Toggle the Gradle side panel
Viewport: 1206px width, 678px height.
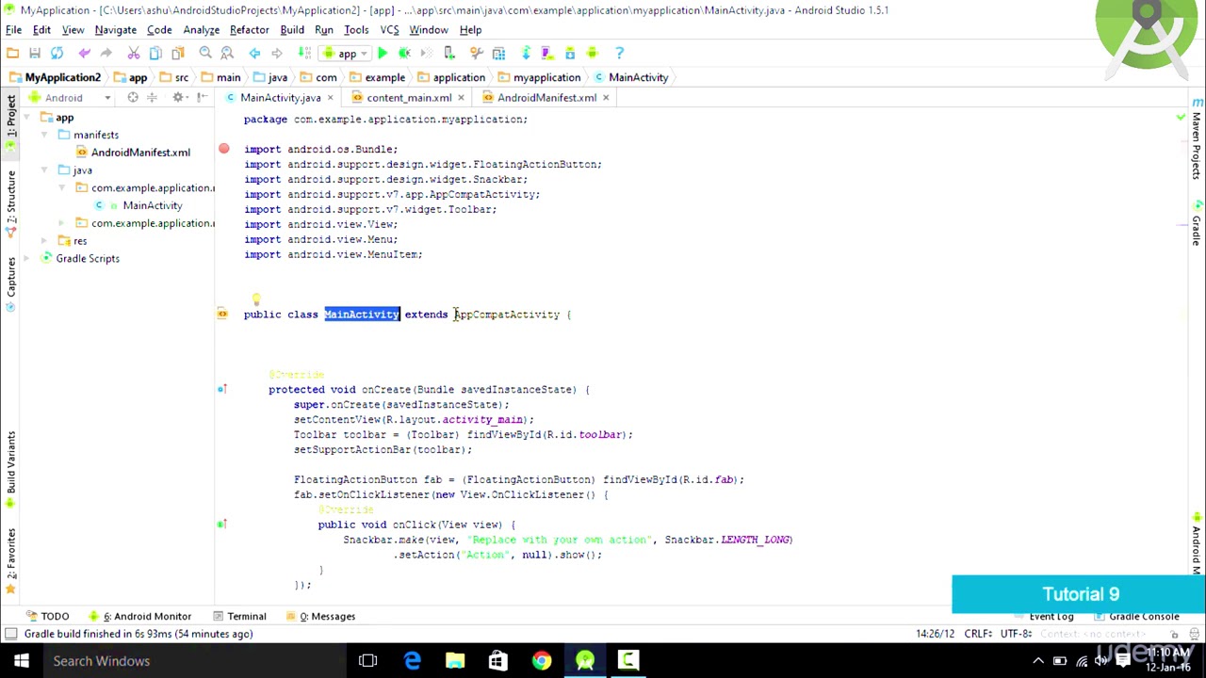pyautogui.click(x=1197, y=226)
